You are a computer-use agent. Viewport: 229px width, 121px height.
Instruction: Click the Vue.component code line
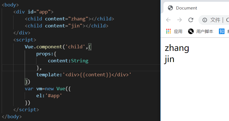(x=58, y=47)
